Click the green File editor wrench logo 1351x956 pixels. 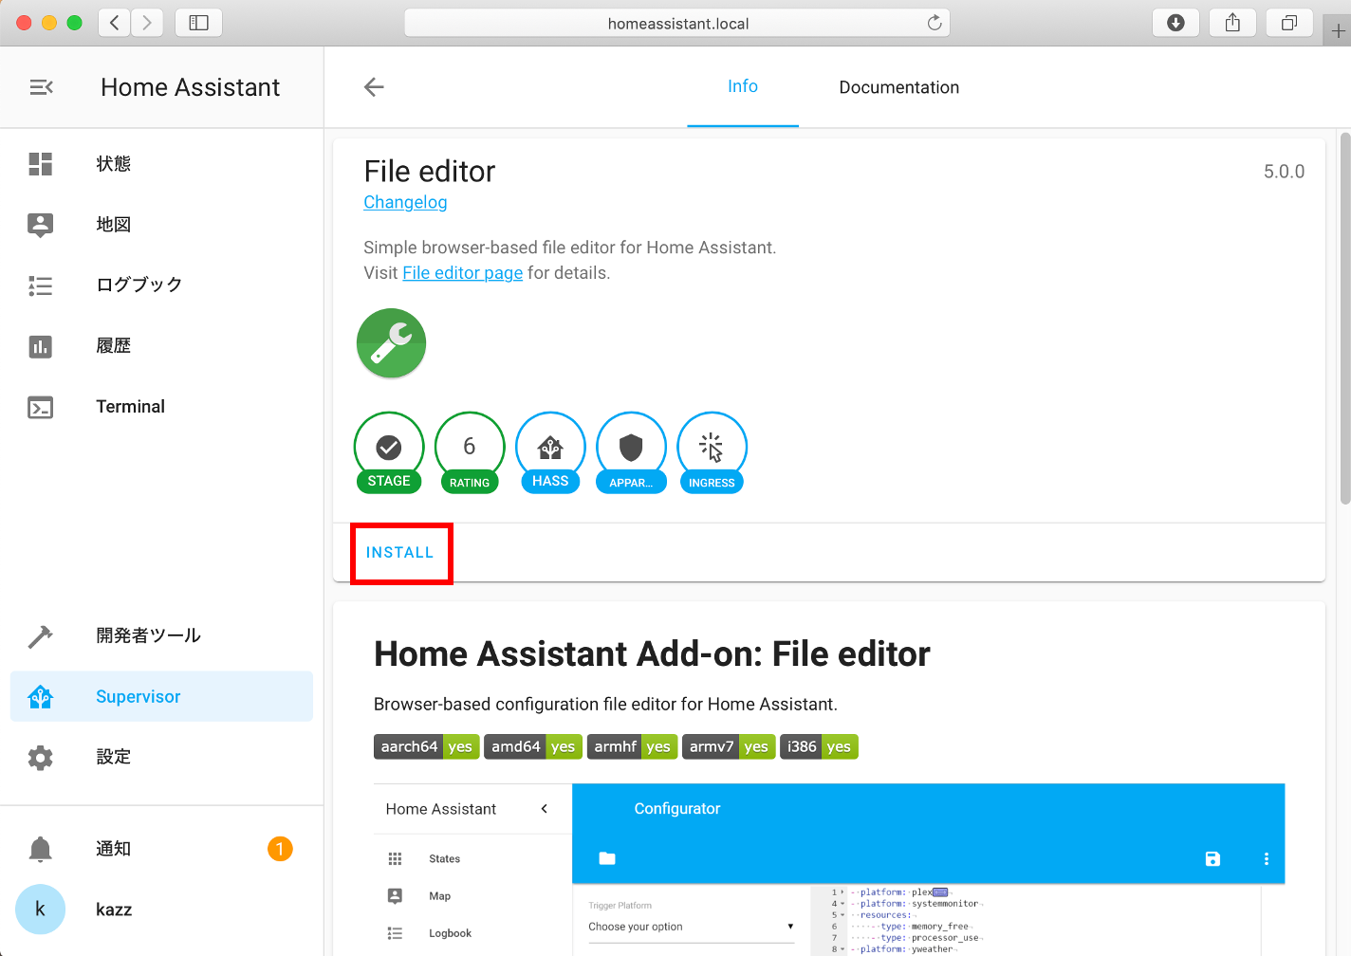point(391,343)
